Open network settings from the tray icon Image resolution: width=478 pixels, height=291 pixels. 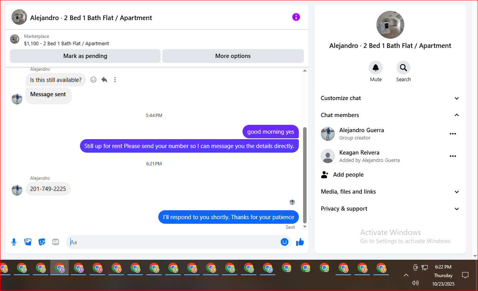tap(425, 267)
